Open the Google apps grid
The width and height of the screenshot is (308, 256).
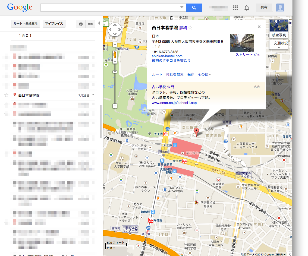[235, 8]
